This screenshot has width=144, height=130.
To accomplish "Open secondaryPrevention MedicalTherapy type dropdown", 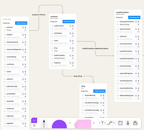I will (130, 24).
